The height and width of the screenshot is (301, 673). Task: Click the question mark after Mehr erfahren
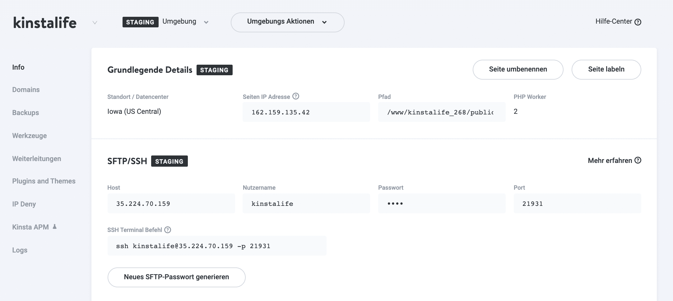pyautogui.click(x=638, y=160)
